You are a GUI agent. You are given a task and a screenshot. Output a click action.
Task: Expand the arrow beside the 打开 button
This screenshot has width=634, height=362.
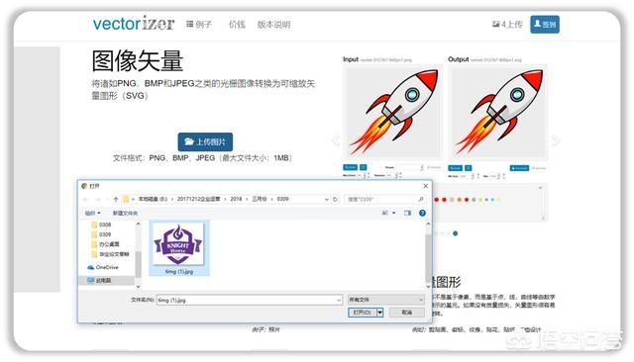pos(379,313)
